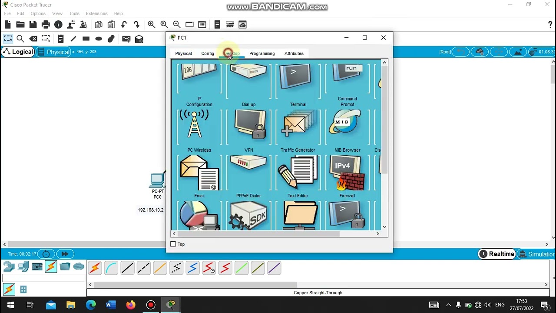
Task: Launch the PPPoE Dialer app
Action: coord(248,176)
